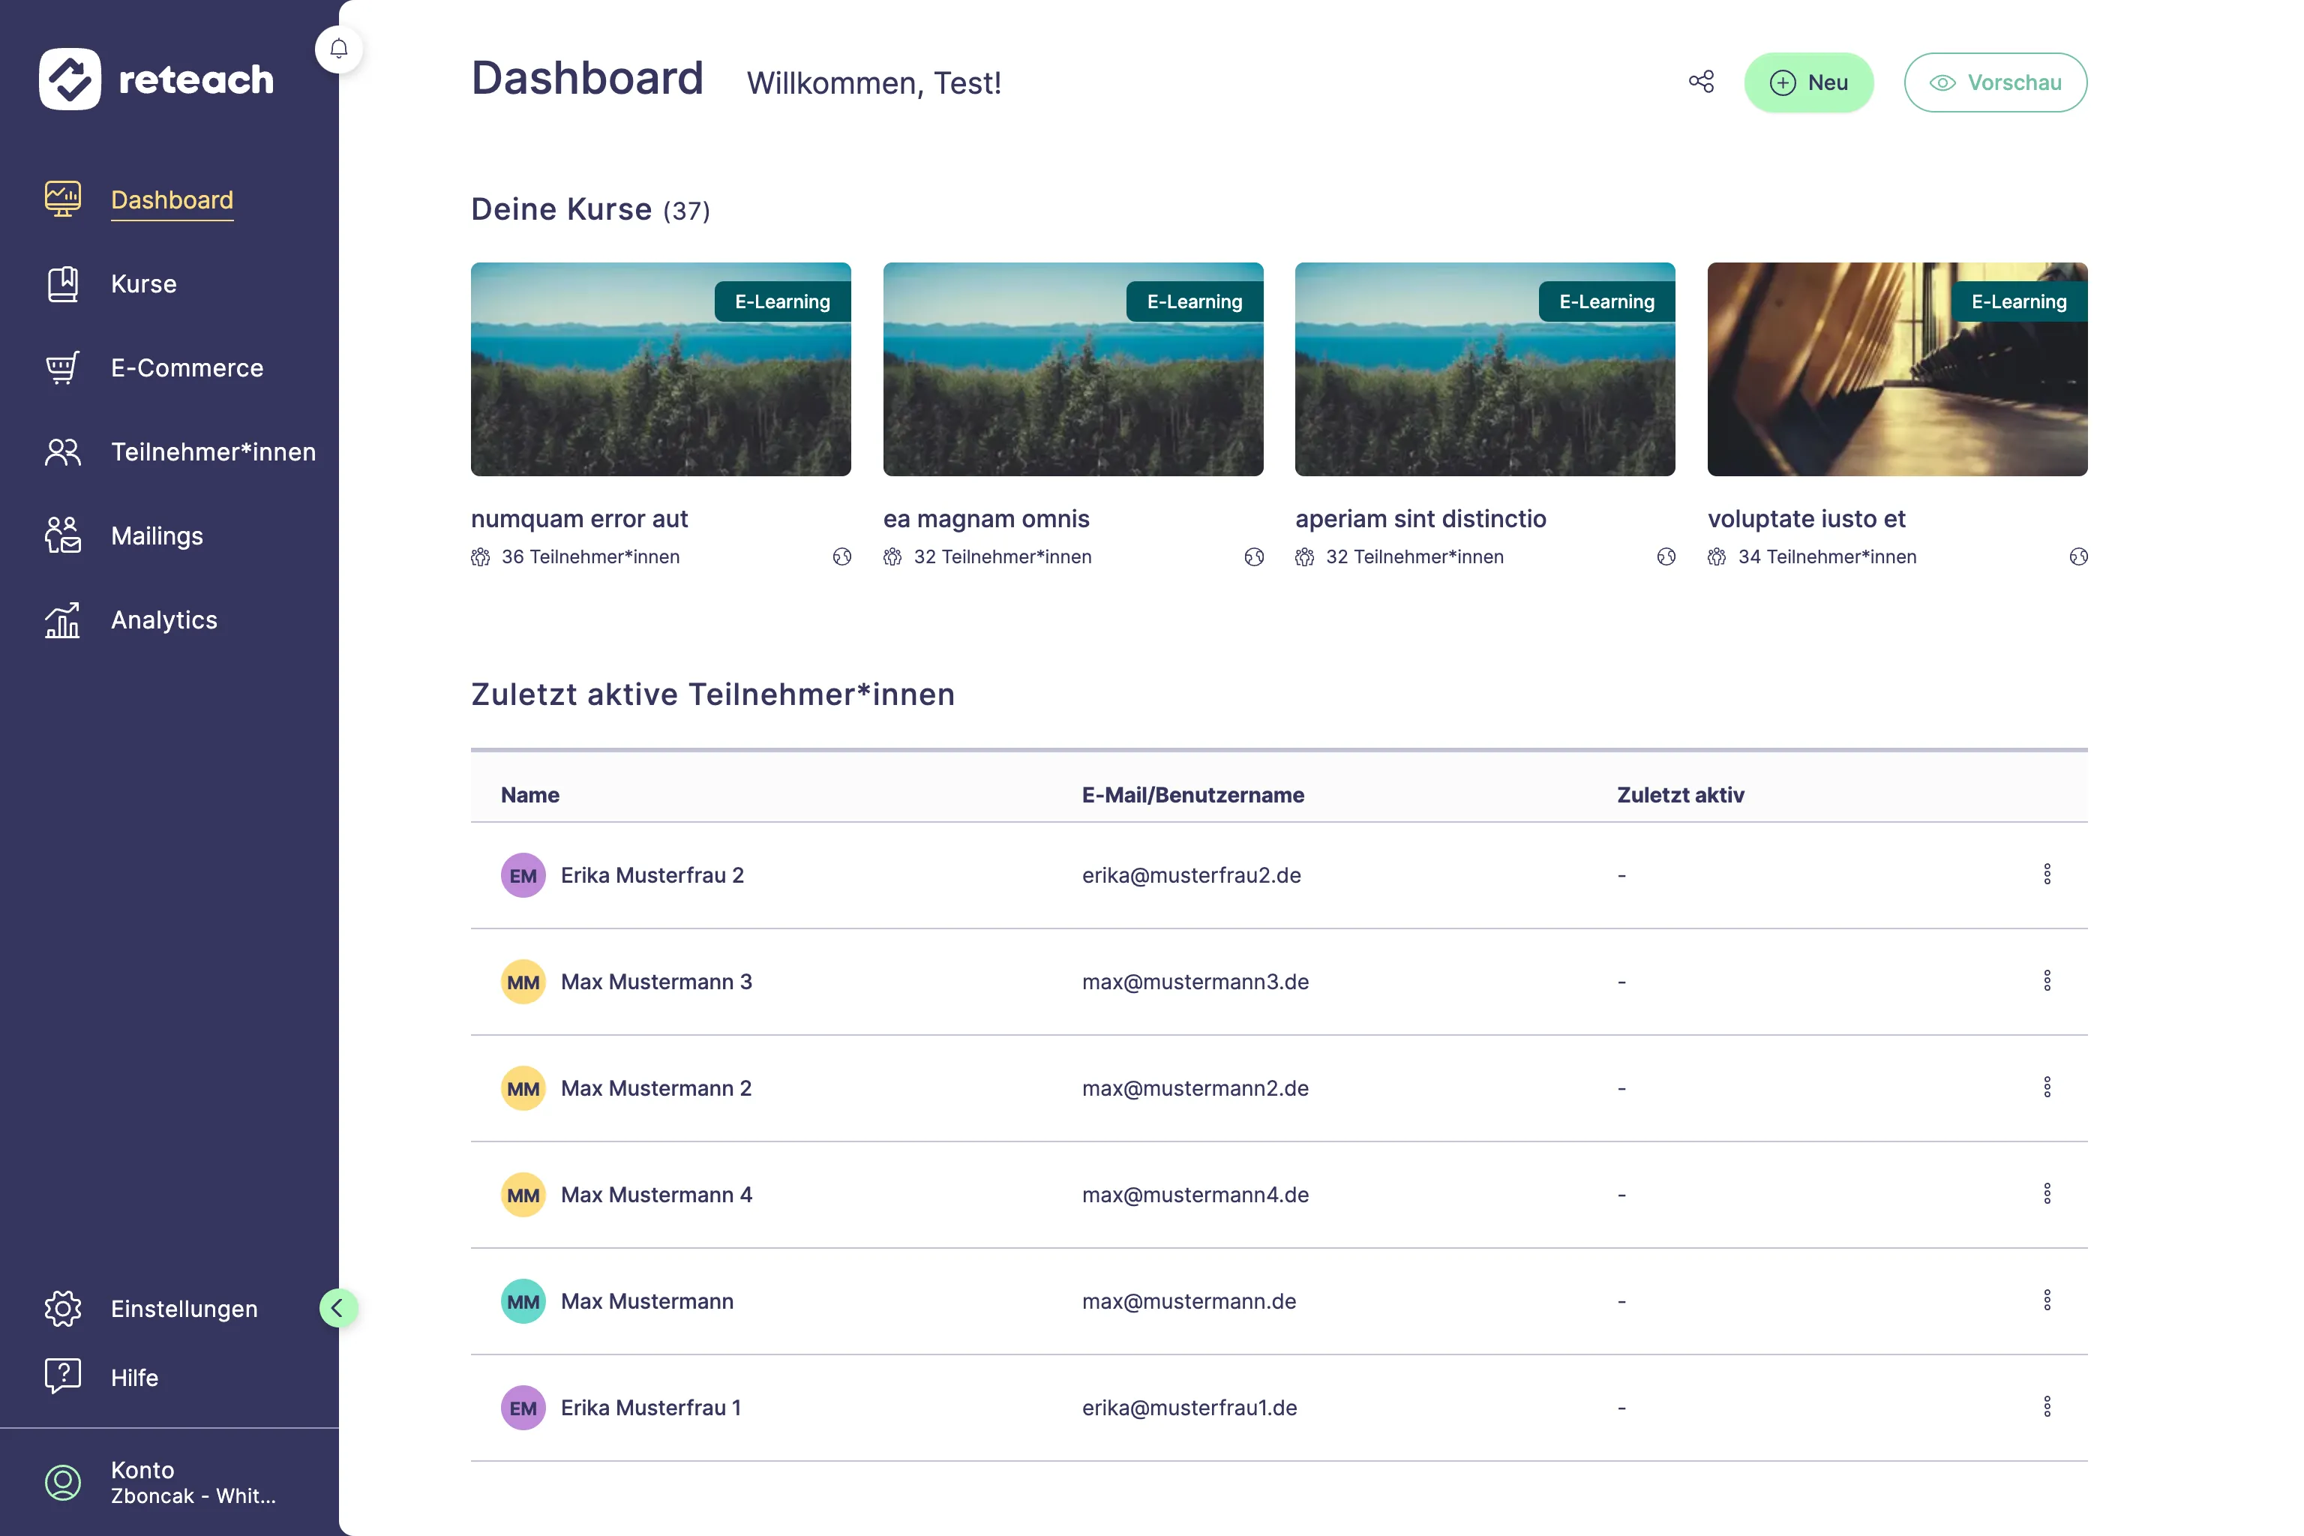Open options menu for Erika Musterfrau 2
The width and height of the screenshot is (2304, 1536).
tap(2046, 874)
